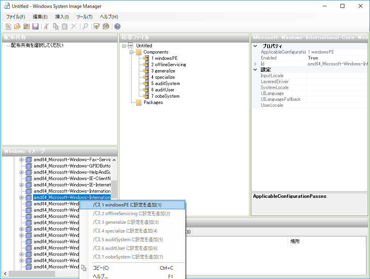The image size is (370, 279).
Task: Click the Paste clipboard toolbar icon
Action: point(65,26)
